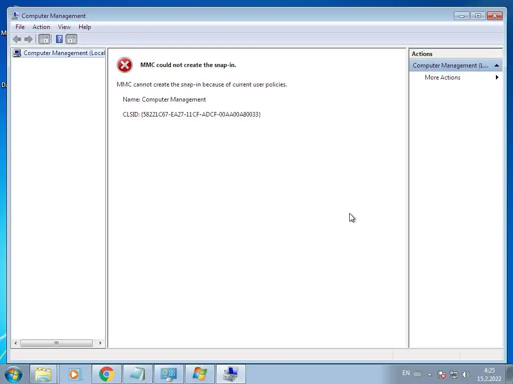Click the EN language indicator

pos(406,373)
